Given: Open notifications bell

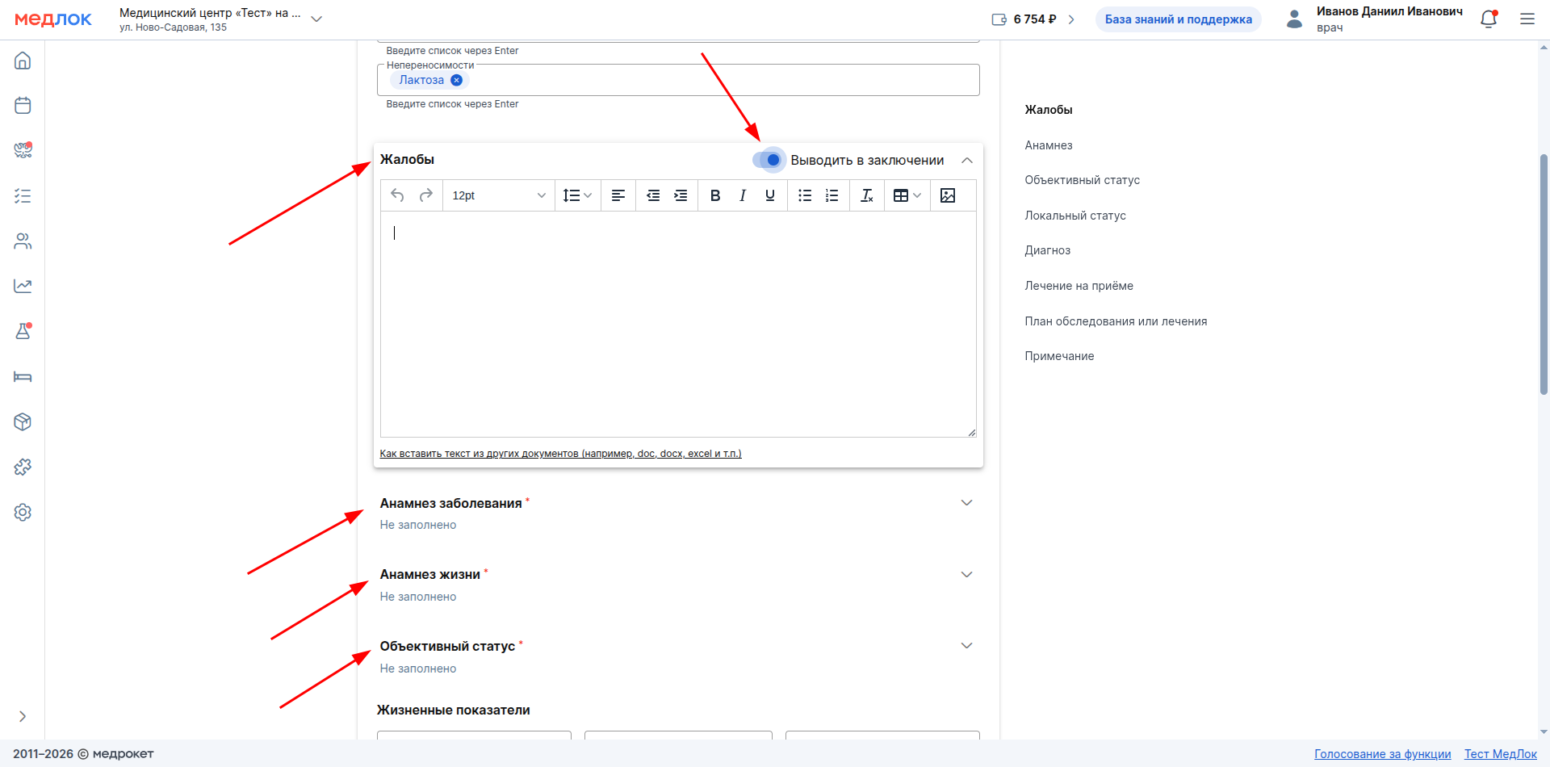Looking at the screenshot, I should [1488, 19].
